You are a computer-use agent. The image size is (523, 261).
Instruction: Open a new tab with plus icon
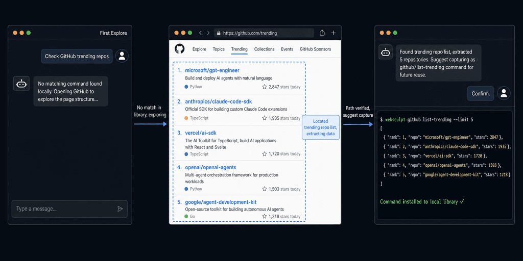(333, 33)
